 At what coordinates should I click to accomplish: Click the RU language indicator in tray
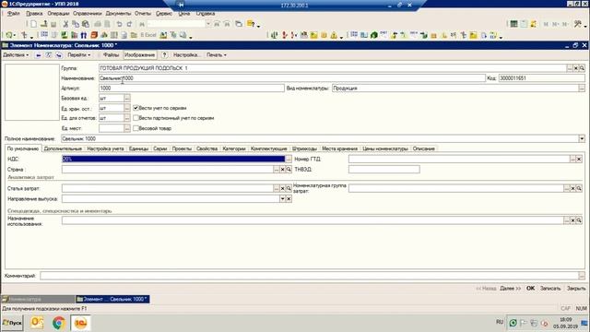tap(500, 322)
